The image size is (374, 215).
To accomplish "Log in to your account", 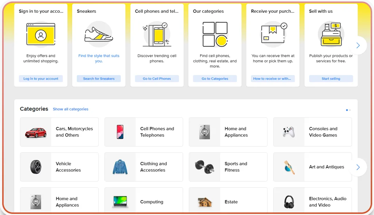I will (41, 78).
